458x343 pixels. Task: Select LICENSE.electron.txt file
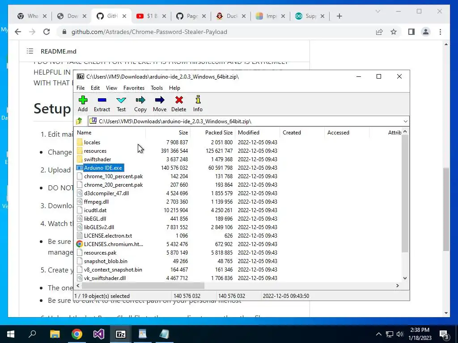tap(108, 235)
